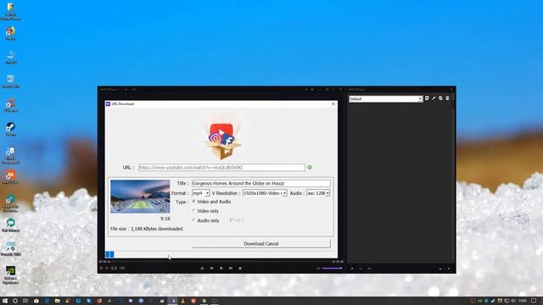Open the Steam desktop shortcut

coord(10,129)
